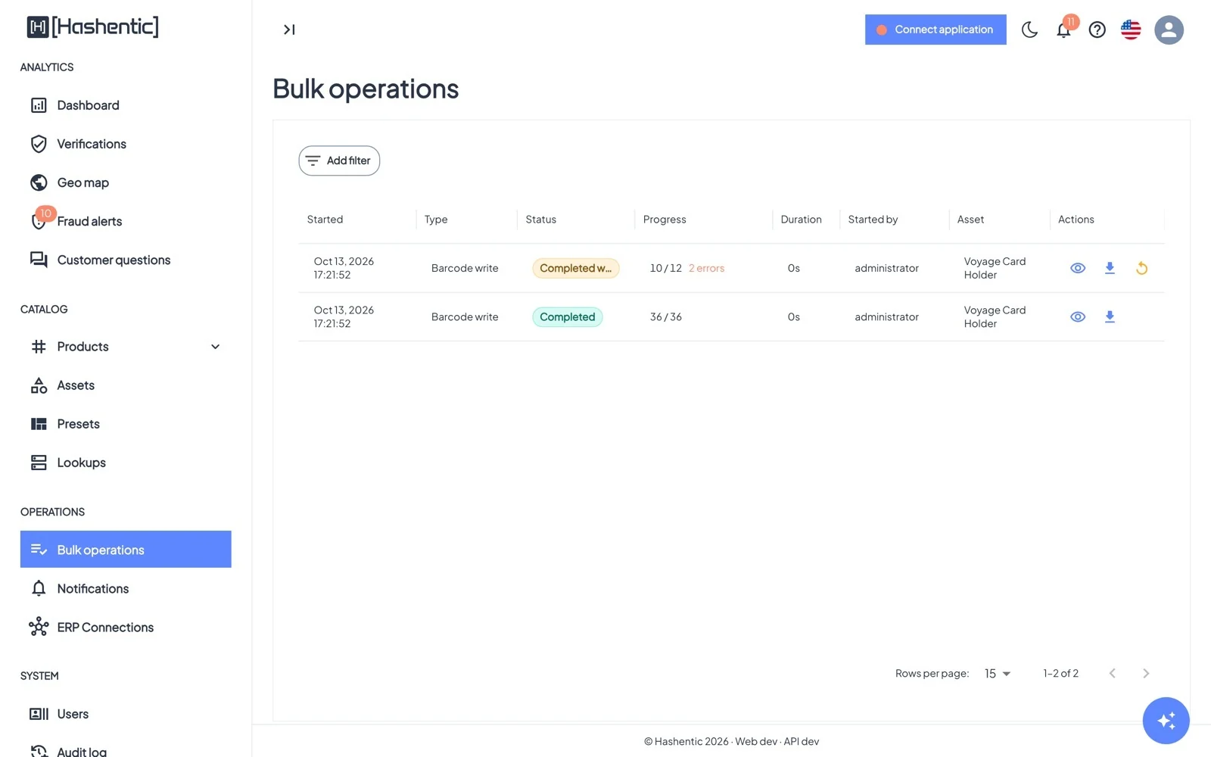
Task: Click the Asset column header
Action: point(970,220)
